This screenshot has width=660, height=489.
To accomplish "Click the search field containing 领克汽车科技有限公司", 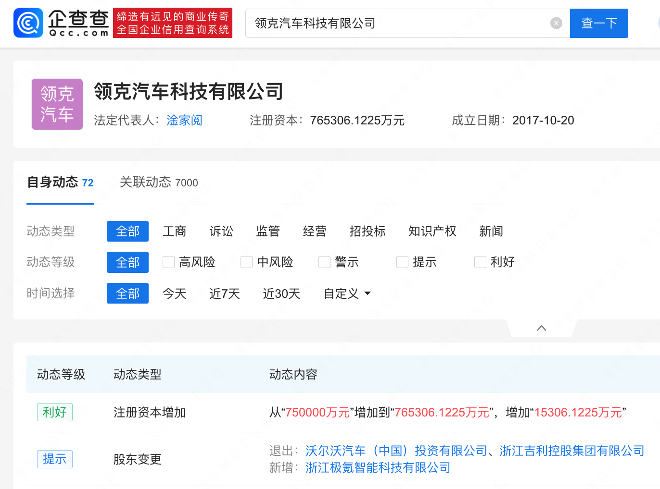I will (407, 23).
